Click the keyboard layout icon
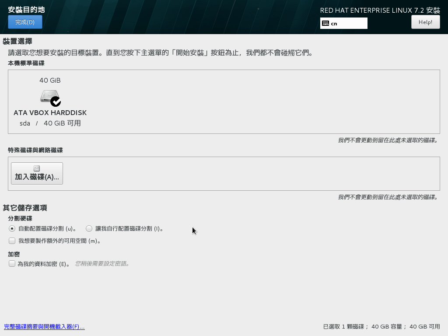This screenshot has height=336, width=448. point(325,23)
